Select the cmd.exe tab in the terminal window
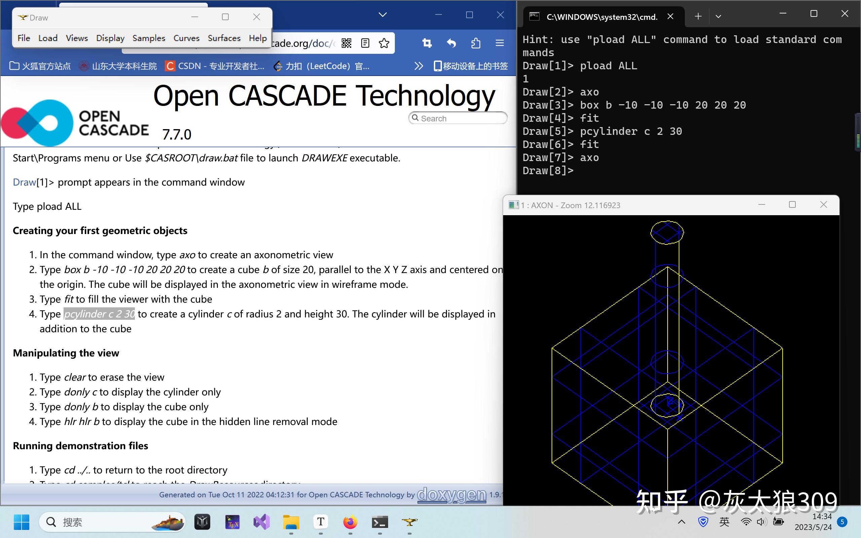This screenshot has height=538, width=861. click(x=601, y=16)
